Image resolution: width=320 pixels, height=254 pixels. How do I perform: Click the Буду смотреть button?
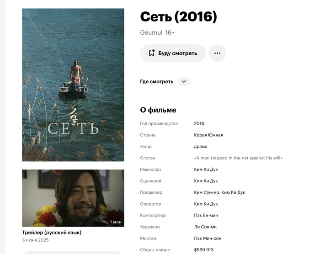(173, 53)
